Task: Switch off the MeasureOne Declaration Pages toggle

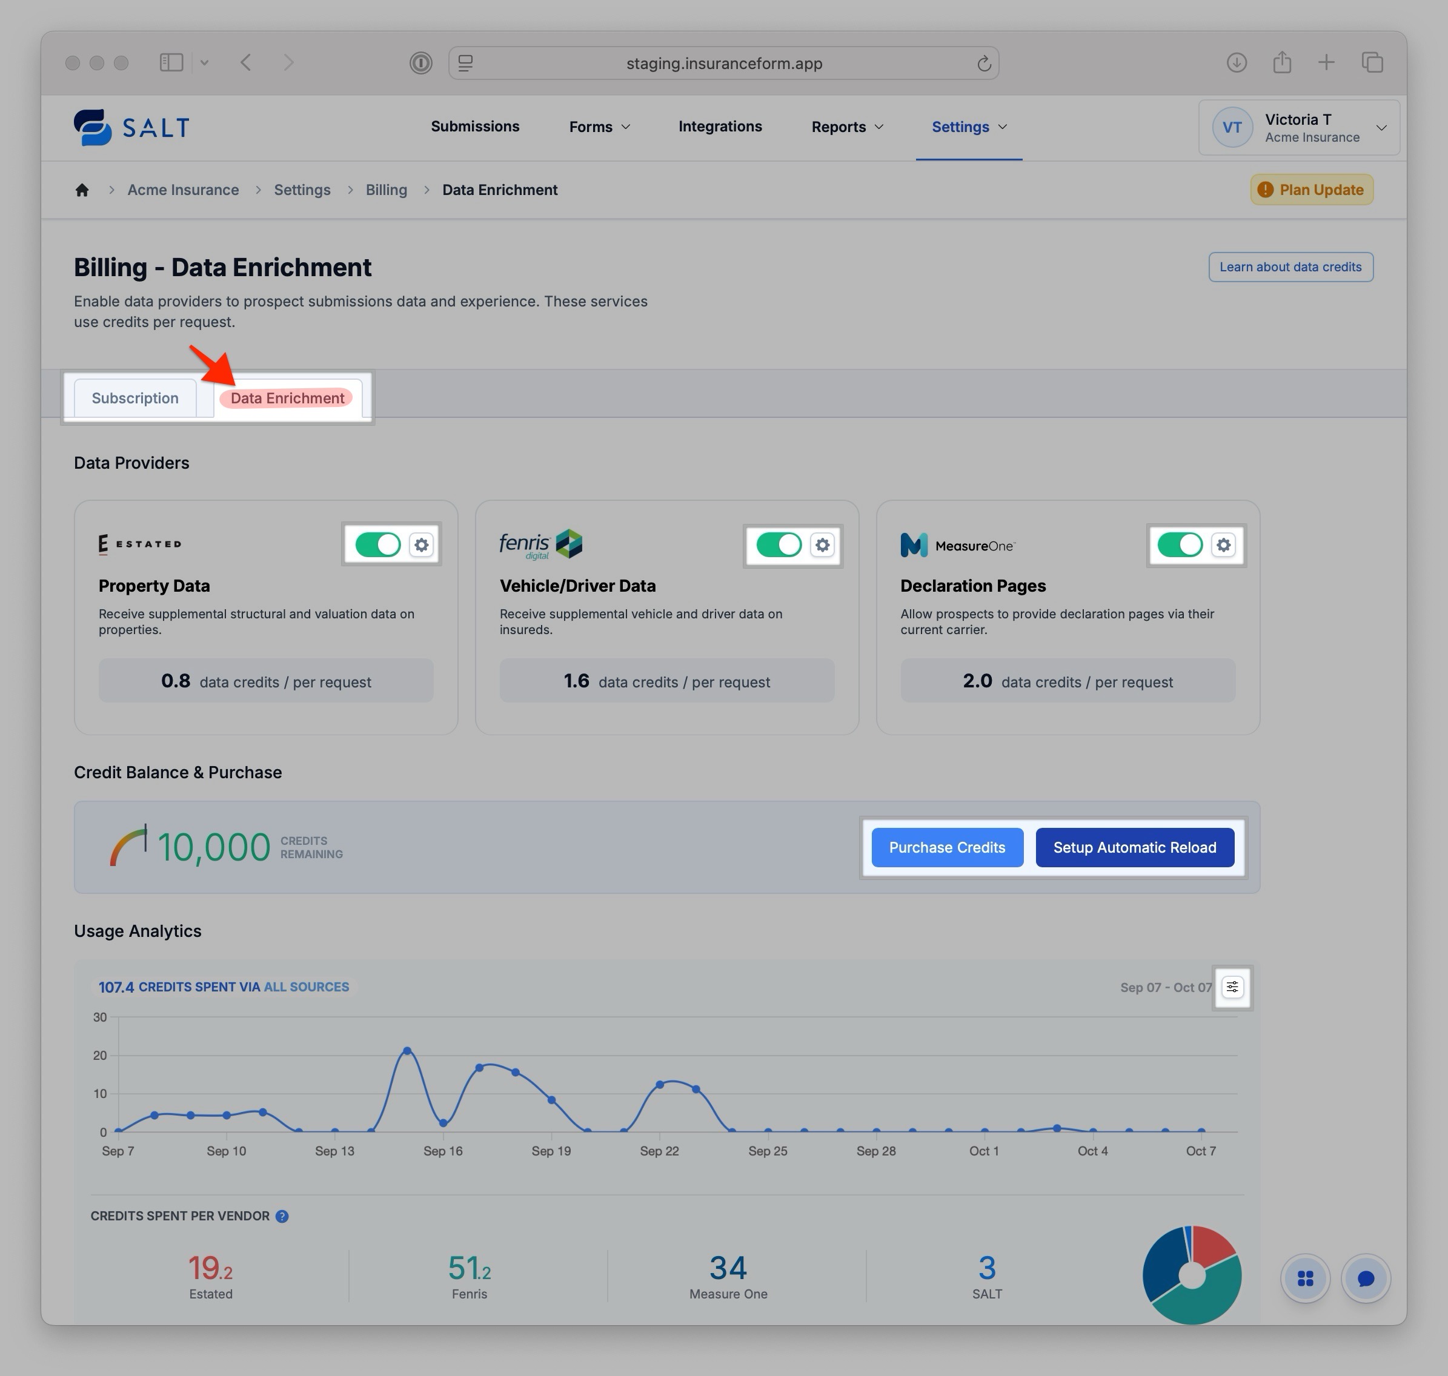Action: 1180,545
